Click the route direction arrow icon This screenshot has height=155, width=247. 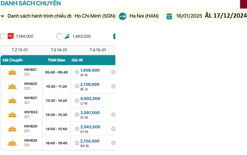coord(123,16)
